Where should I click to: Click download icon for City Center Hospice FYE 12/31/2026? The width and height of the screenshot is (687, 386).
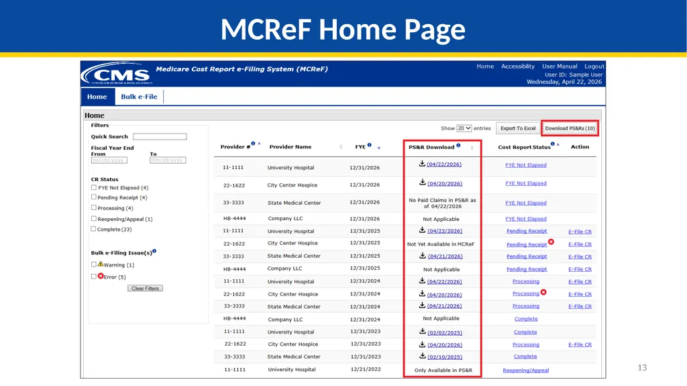(x=423, y=182)
